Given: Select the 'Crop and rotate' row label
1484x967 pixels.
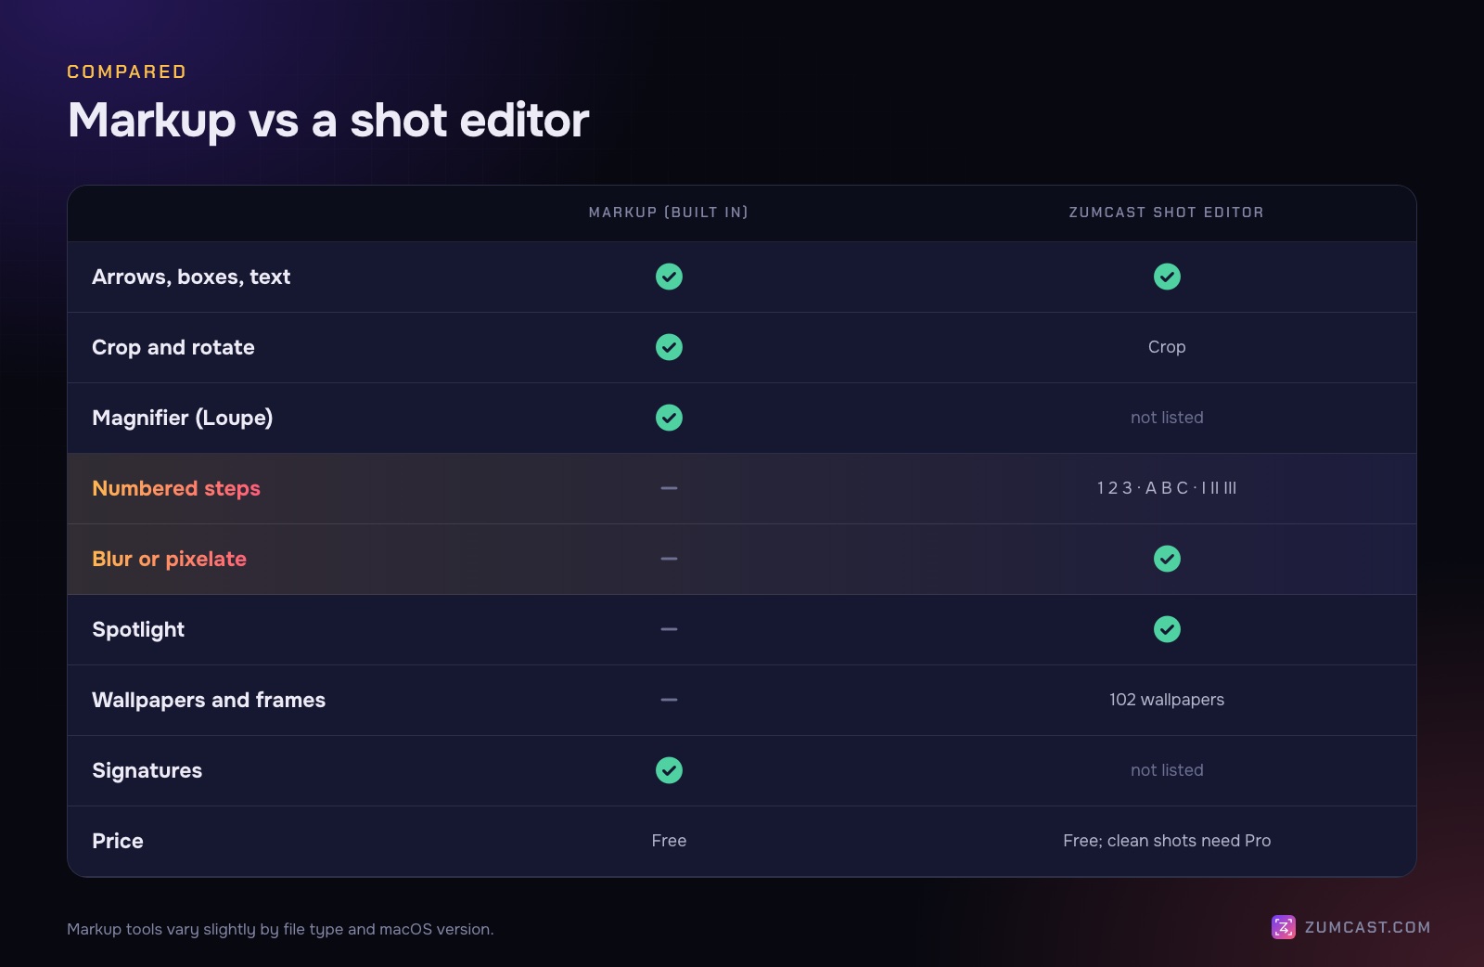Looking at the screenshot, I should [x=173, y=347].
